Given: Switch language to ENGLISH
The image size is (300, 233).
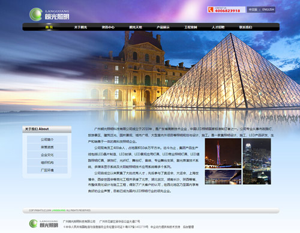Looking at the screenshot, I should [268, 10].
